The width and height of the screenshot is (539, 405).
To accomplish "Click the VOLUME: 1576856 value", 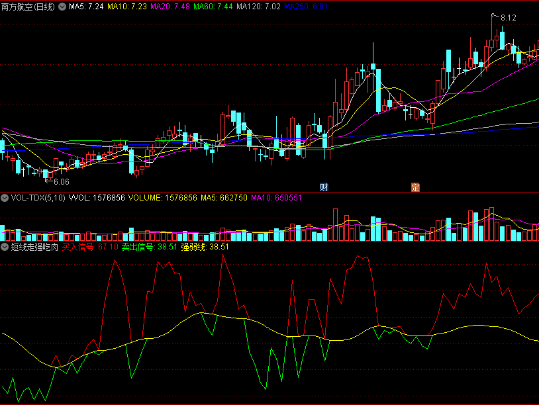I will (x=163, y=198).
